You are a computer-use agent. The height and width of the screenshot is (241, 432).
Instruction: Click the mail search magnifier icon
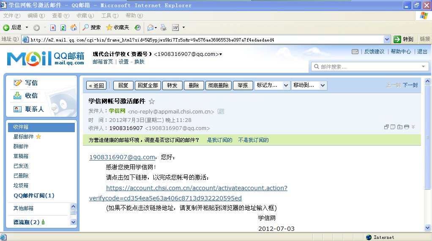(317, 66)
